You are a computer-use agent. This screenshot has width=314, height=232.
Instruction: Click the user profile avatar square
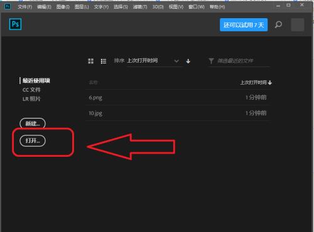click(x=298, y=24)
